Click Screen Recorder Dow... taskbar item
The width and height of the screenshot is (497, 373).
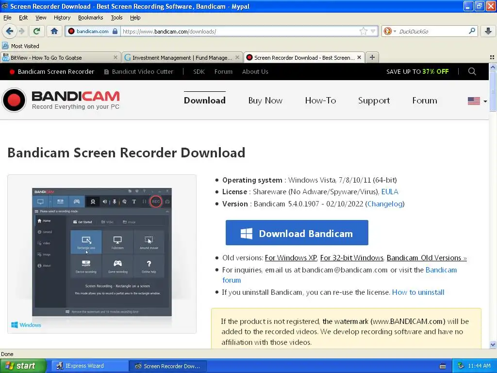168,366
